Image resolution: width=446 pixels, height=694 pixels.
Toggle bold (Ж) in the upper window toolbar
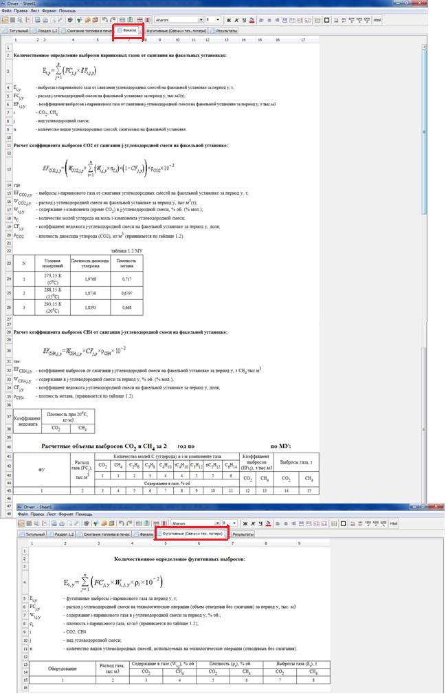(229, 20)
